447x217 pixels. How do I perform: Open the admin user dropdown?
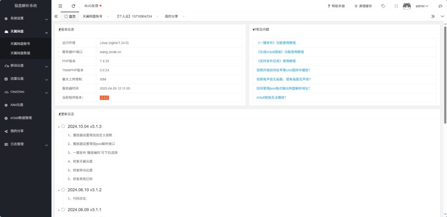422,6
